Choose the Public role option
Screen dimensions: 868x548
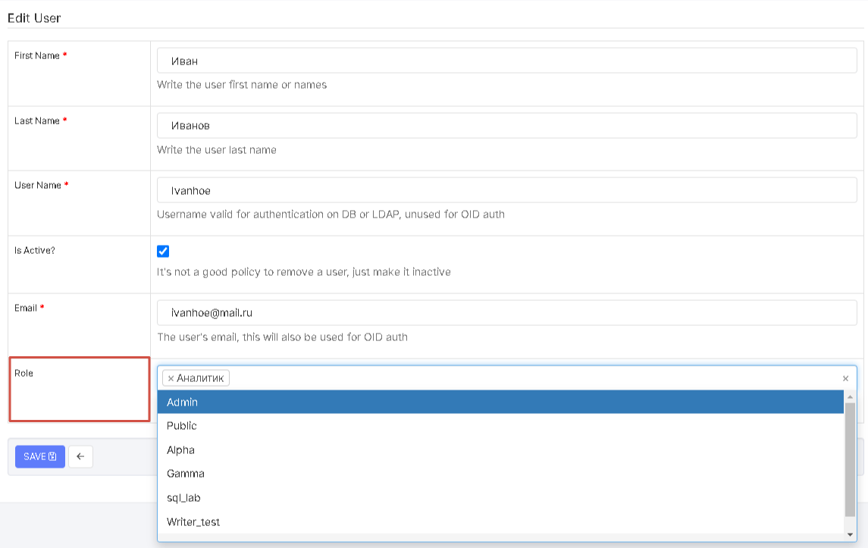tap(500, 426)
